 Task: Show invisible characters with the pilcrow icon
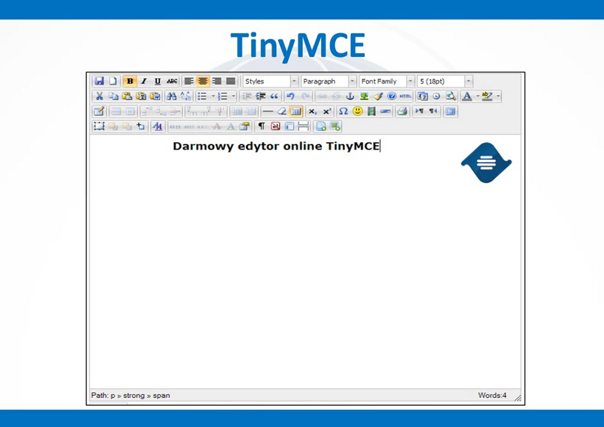point(261,126)
